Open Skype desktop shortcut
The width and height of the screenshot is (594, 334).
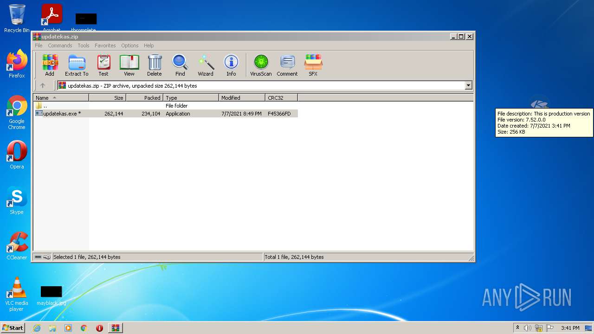click(17, 200)
